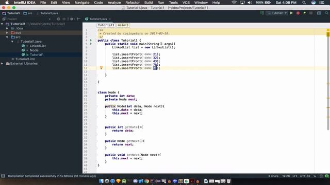Click the gray Stop square button
Image resolution: width=330 pixels, height=185 pixels.
coord(311,13)
